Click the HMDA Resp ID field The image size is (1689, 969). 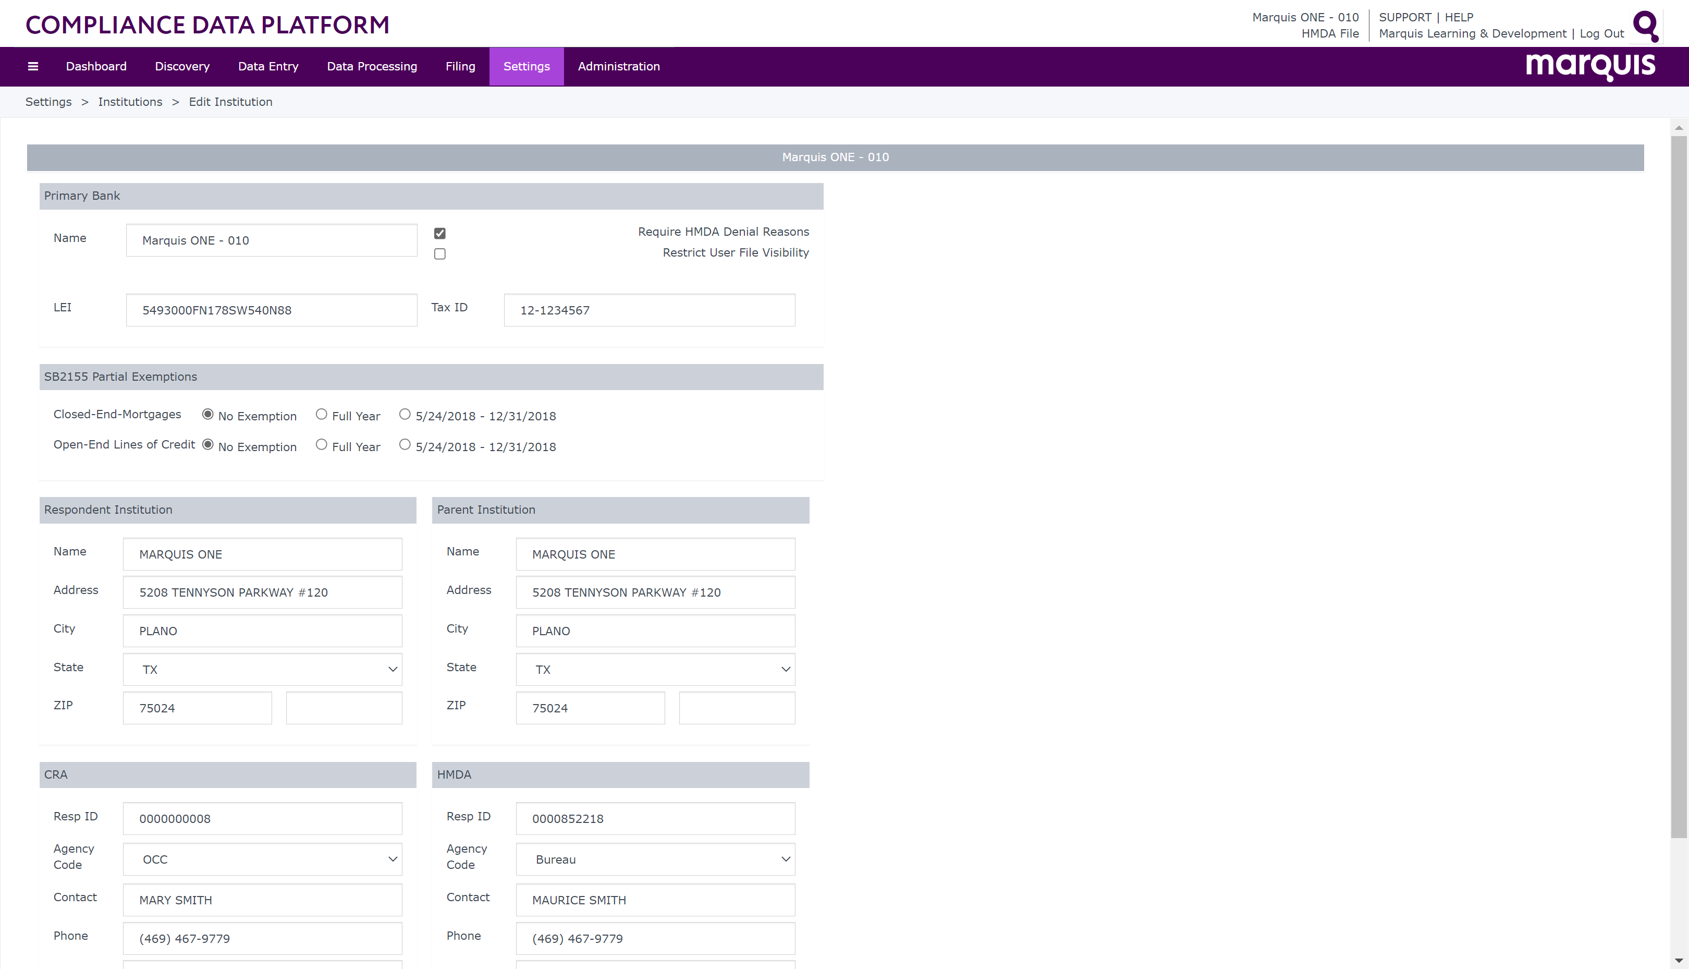tap(655, 819)
